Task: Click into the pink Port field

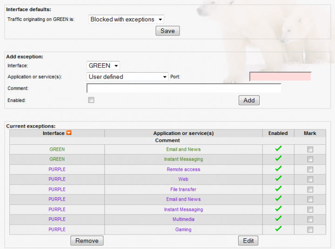Action: (280, 76)
